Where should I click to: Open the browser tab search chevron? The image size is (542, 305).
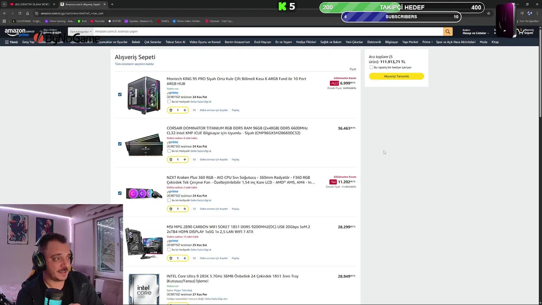pyautogui.click(x=4, y=4)
